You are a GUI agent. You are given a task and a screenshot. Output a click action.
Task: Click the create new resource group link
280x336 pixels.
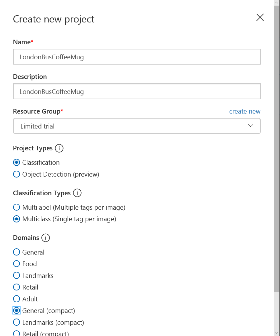(x=245, y=111)
